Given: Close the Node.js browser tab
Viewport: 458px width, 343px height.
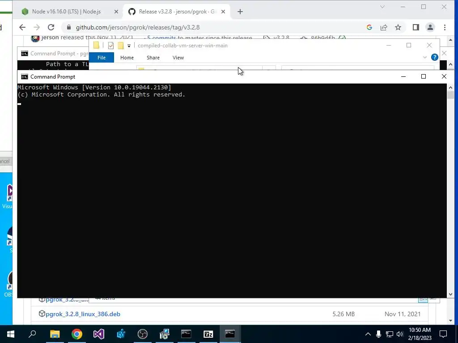Looking at the screenshot, I should tap(116, 12).
